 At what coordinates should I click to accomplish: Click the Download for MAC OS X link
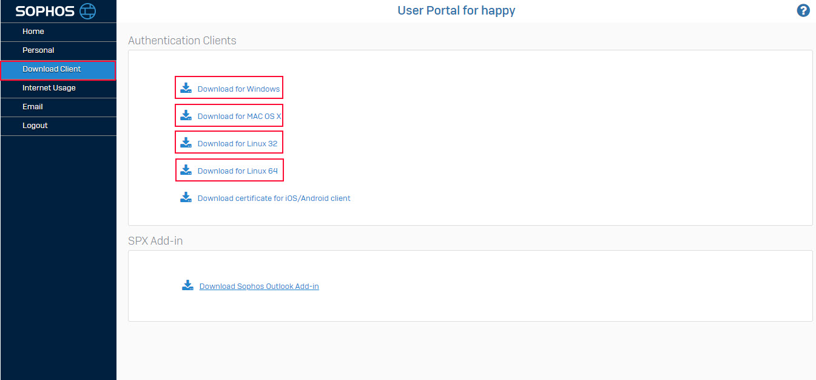point(239,116)
